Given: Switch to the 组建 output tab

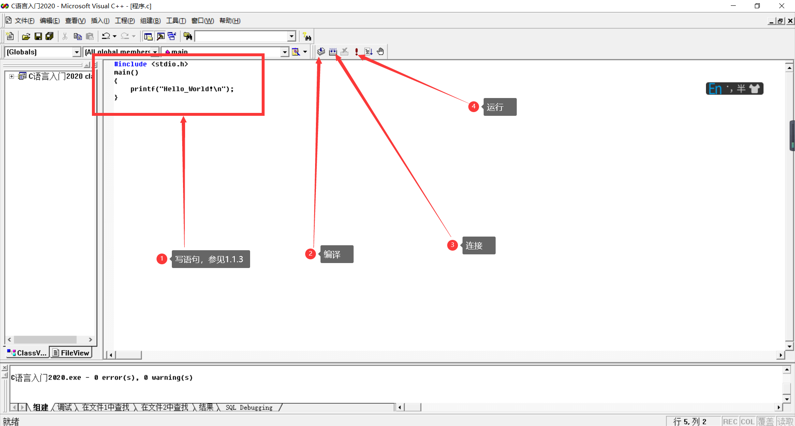Looking at the screenshot, I should (x=41, y=407).
